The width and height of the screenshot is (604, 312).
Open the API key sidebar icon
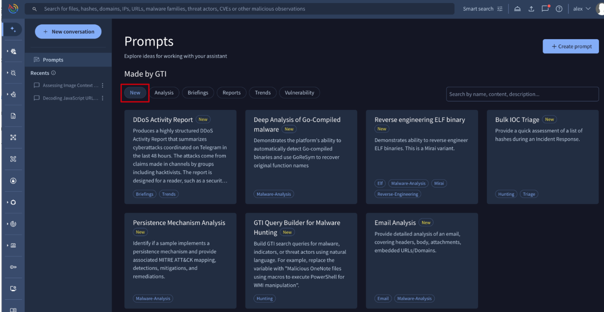coord(13,267)
